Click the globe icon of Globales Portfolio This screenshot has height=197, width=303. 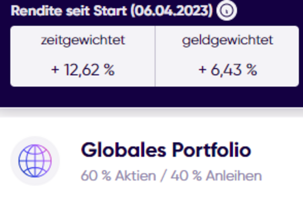click(x=35, y=161)
